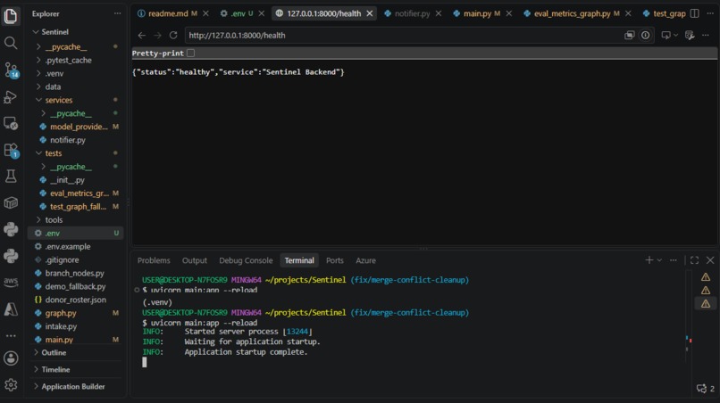Open the Output panel tab
720x403 pixels.
[x=195, y=260]
